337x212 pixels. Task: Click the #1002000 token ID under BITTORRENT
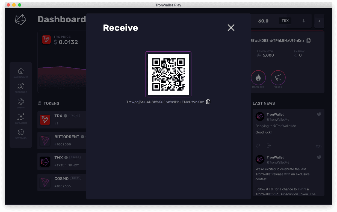click(63, 144)
